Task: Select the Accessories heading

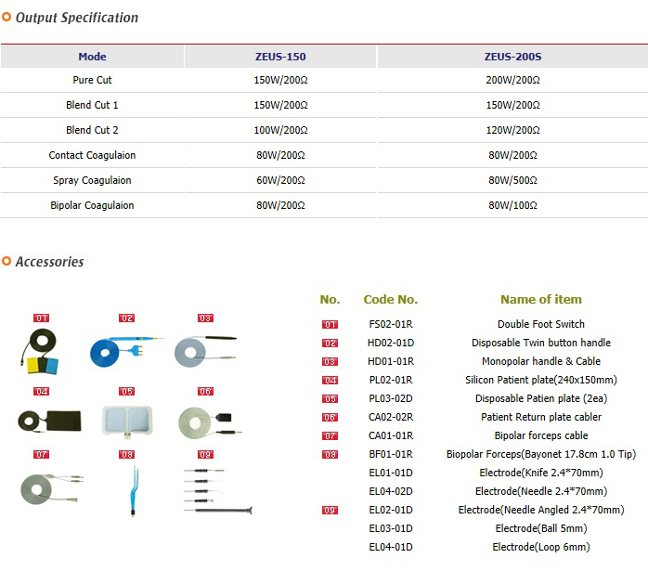Action: [49, 262]
